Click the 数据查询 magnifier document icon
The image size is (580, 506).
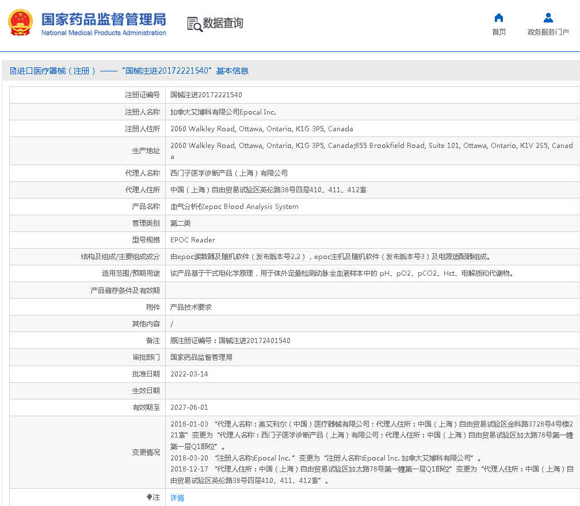tap(194, 24)
